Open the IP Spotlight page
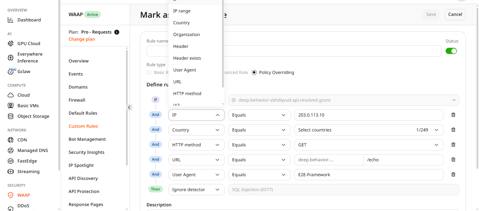 [x=81, y=165]
